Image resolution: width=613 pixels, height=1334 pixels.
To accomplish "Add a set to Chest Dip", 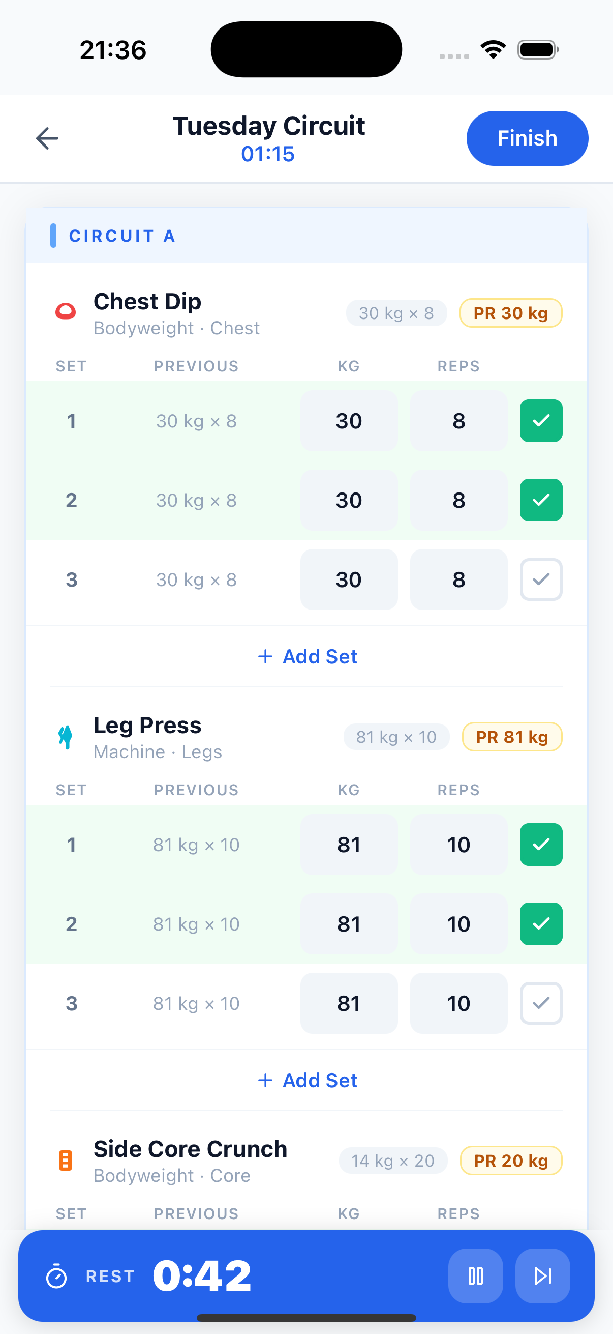I will pos(308,657).
